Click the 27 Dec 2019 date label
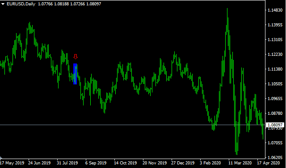The height and width of the screenshot is (168, 286). coord(183,163)
